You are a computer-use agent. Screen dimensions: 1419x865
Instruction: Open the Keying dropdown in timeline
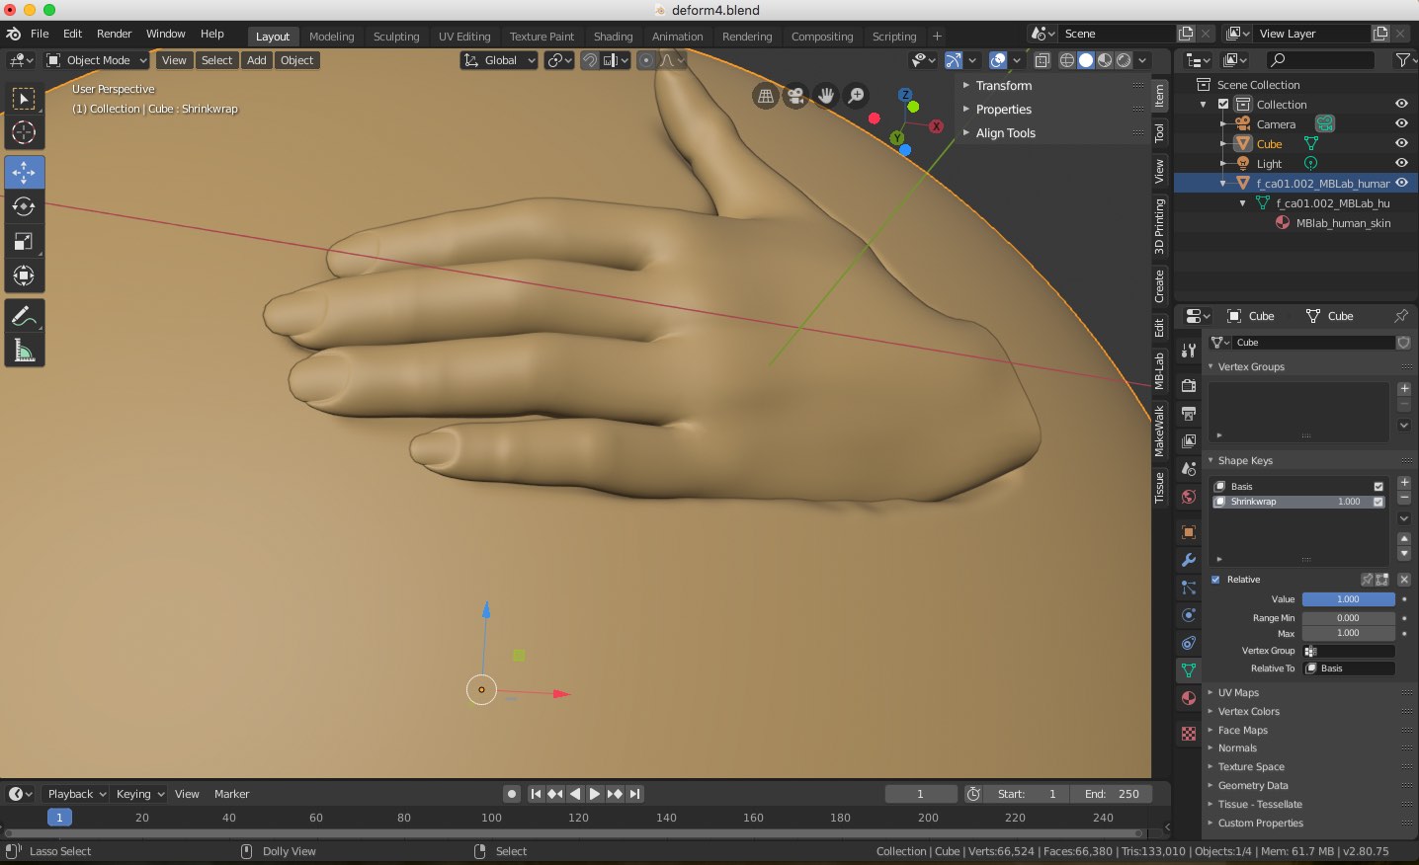click(139, 794)
